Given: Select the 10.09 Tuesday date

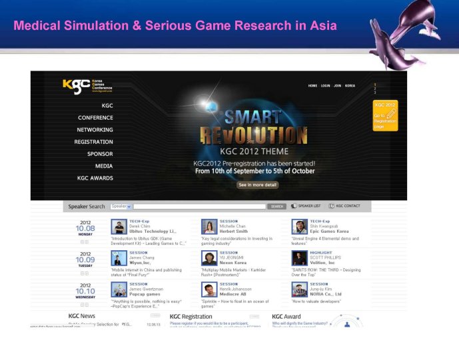Looking at the screenshot, I should click(x=85, y=259).
